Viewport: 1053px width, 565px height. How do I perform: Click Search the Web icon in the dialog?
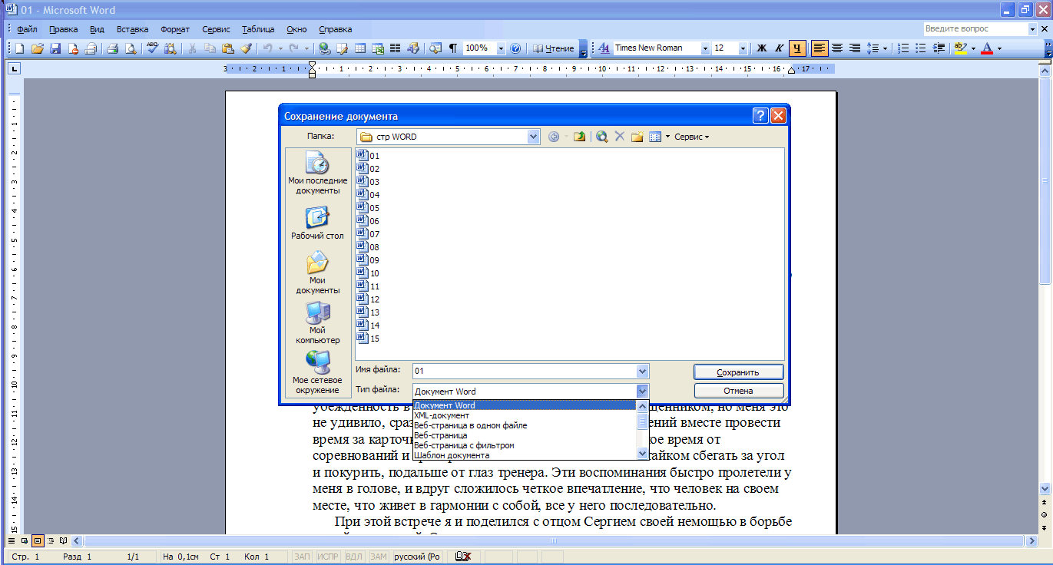(602, 137)
